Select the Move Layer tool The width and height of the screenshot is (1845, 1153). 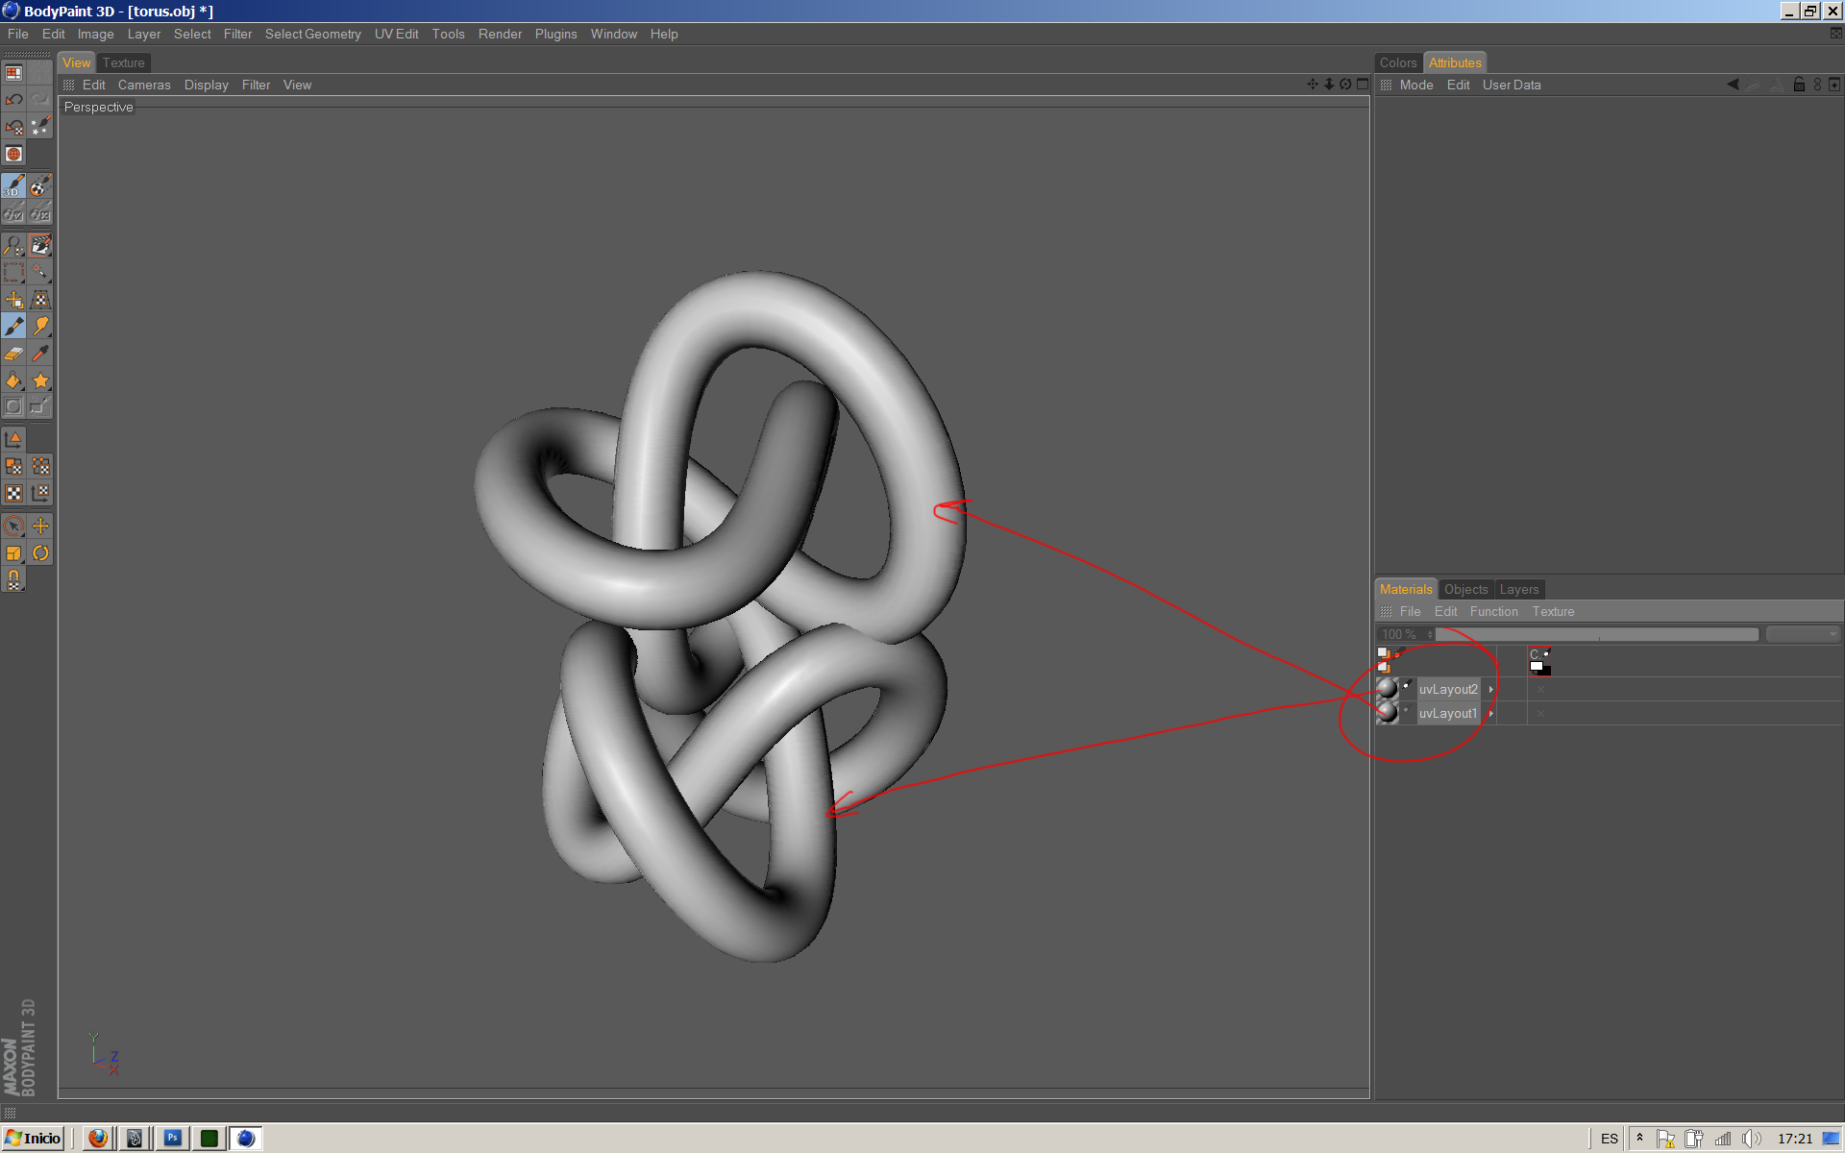[13, 300]
